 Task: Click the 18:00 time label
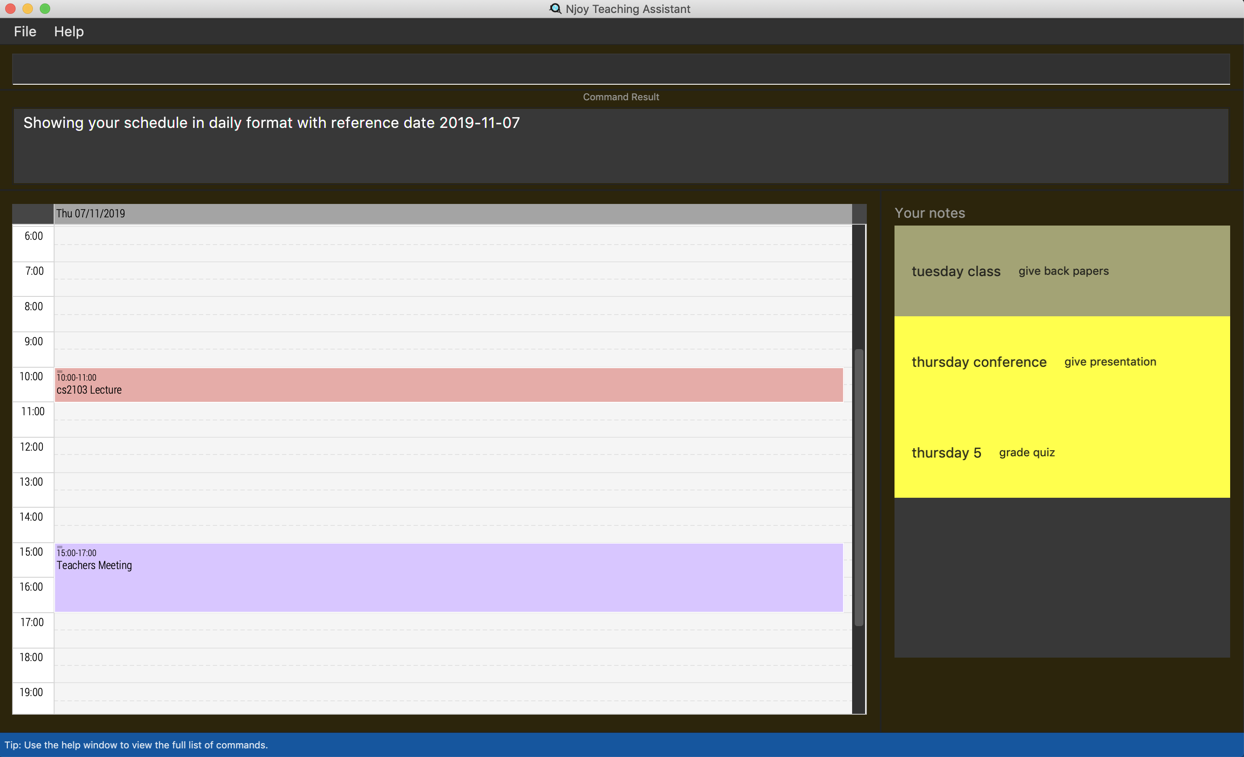pos(31,657)
